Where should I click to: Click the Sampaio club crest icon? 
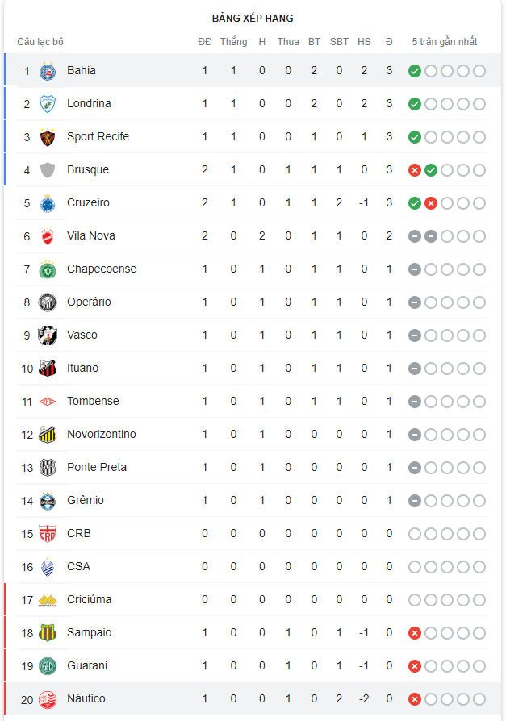(48, 633)
